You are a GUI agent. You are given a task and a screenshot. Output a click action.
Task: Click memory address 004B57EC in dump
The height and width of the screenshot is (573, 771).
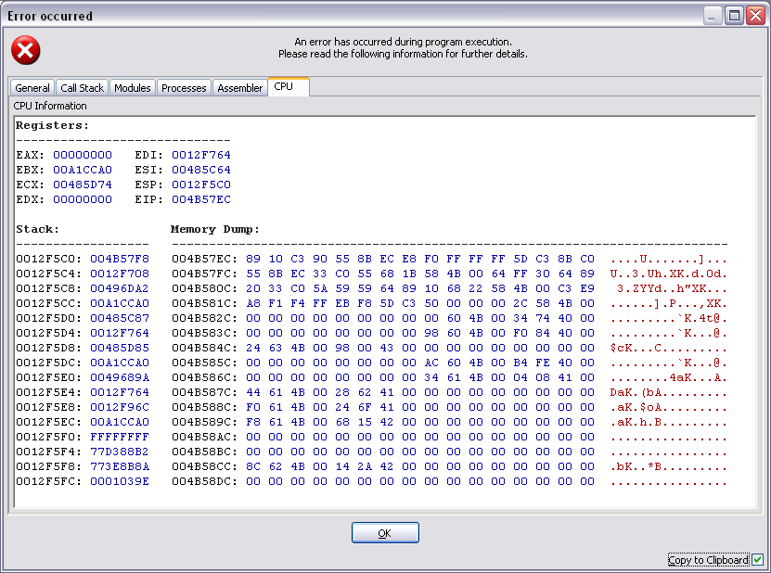pos(204,259)
